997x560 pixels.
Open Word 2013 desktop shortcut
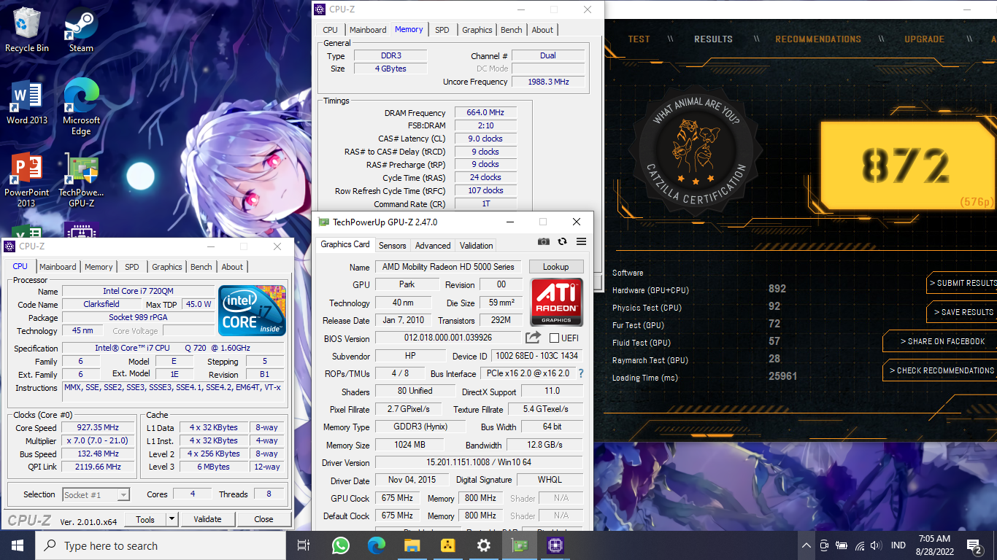[27, 102]
